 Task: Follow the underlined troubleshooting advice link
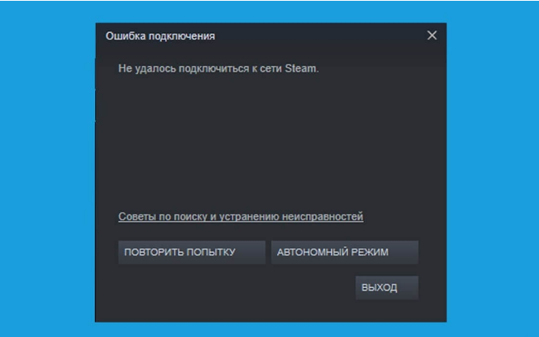click(241, 216)
